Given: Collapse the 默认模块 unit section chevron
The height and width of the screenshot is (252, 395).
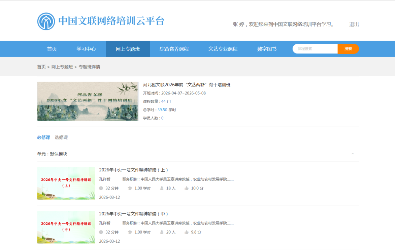Looking at the screenshot, I should pyautogui.click(x=353, y=154).
